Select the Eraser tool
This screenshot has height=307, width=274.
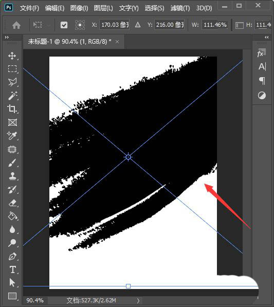12,203
